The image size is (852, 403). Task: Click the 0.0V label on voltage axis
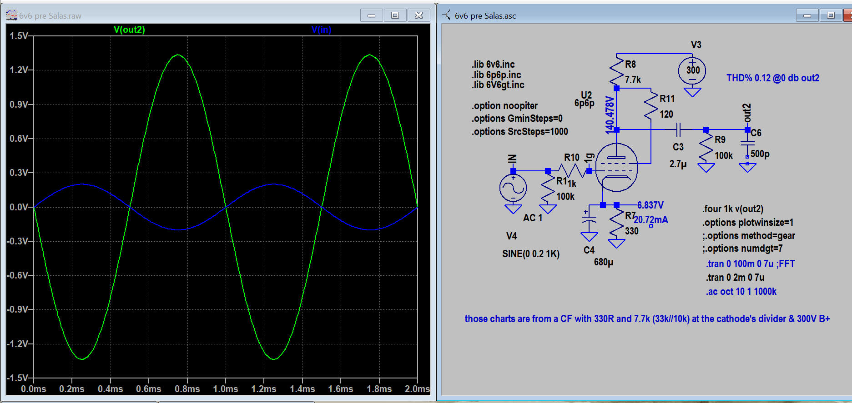point(19,207)
